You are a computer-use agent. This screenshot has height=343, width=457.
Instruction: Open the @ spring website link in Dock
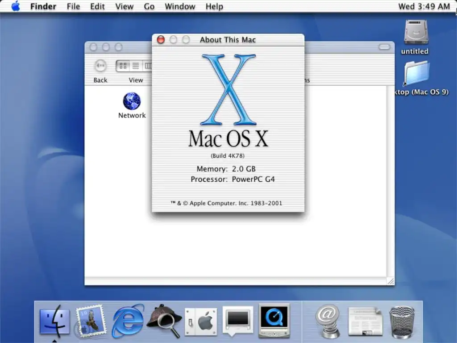328,321
